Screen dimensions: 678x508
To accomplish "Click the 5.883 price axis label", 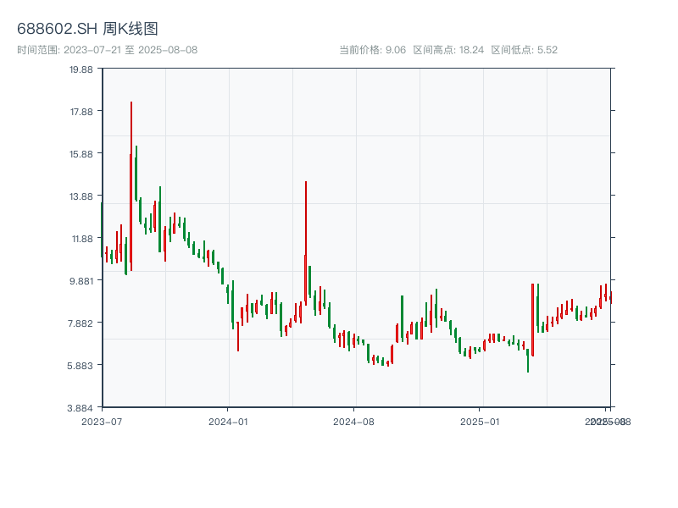I will (x=81, y=366).
